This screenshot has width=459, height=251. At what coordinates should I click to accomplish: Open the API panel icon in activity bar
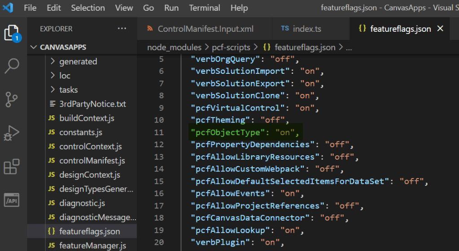(x=12, y=200)
